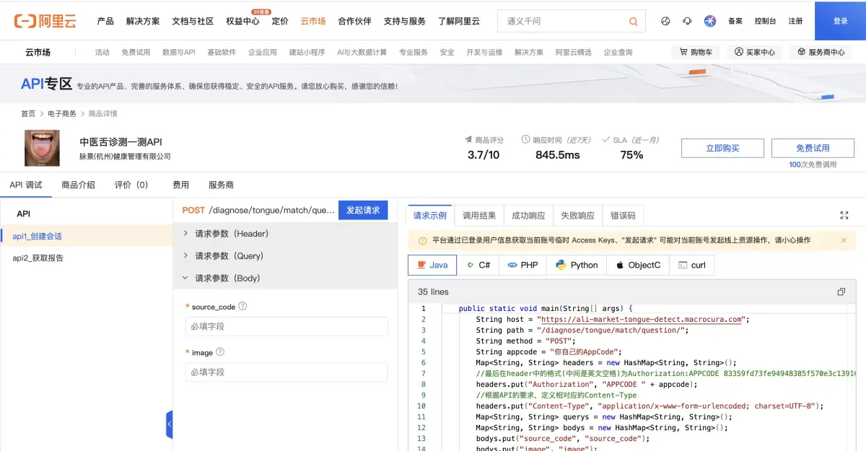The image size is (866, 451).
Task: Select api1_创建会话 in the API list
Action: 87,236
